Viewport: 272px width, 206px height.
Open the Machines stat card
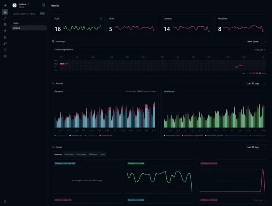[x=242, y=25]
